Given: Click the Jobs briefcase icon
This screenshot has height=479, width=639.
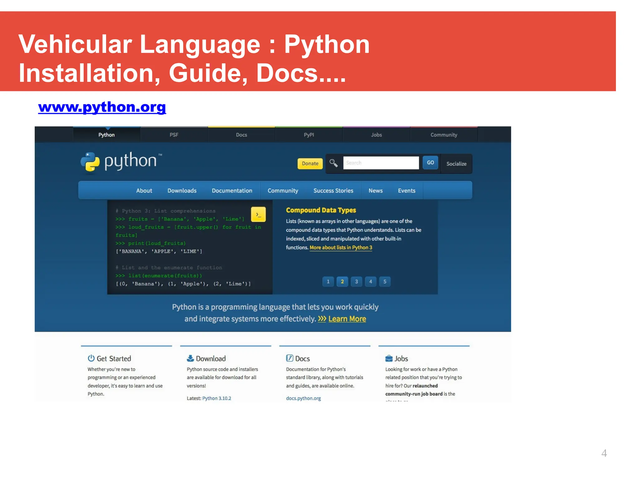Looking at the screenshot, I should coord(389,358).
